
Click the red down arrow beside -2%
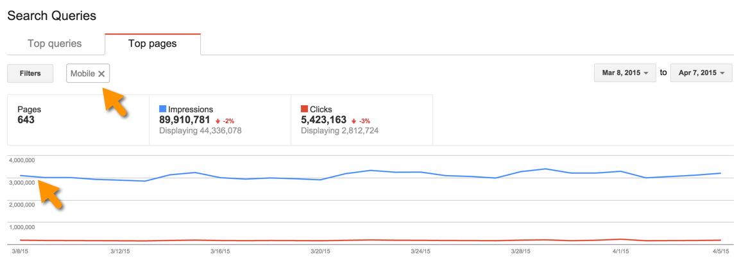(x=218, y=121)
